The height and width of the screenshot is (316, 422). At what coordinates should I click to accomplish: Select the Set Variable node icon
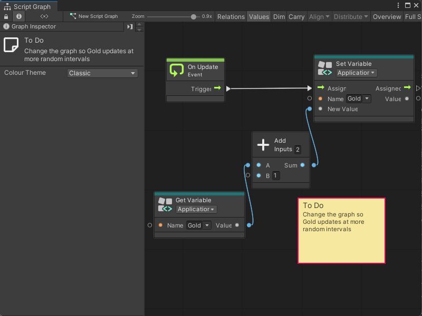click(324, 67)
